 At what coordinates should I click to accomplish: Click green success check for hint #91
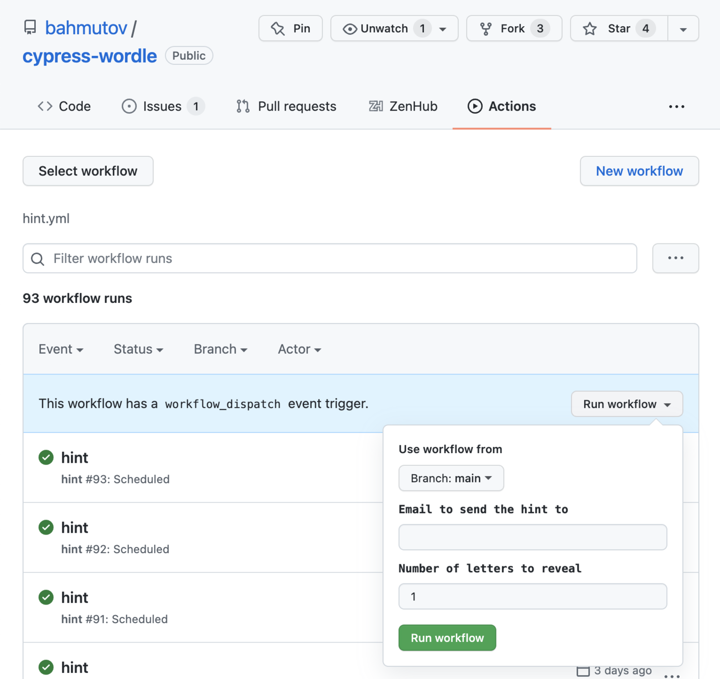click(x=46, y=597)
